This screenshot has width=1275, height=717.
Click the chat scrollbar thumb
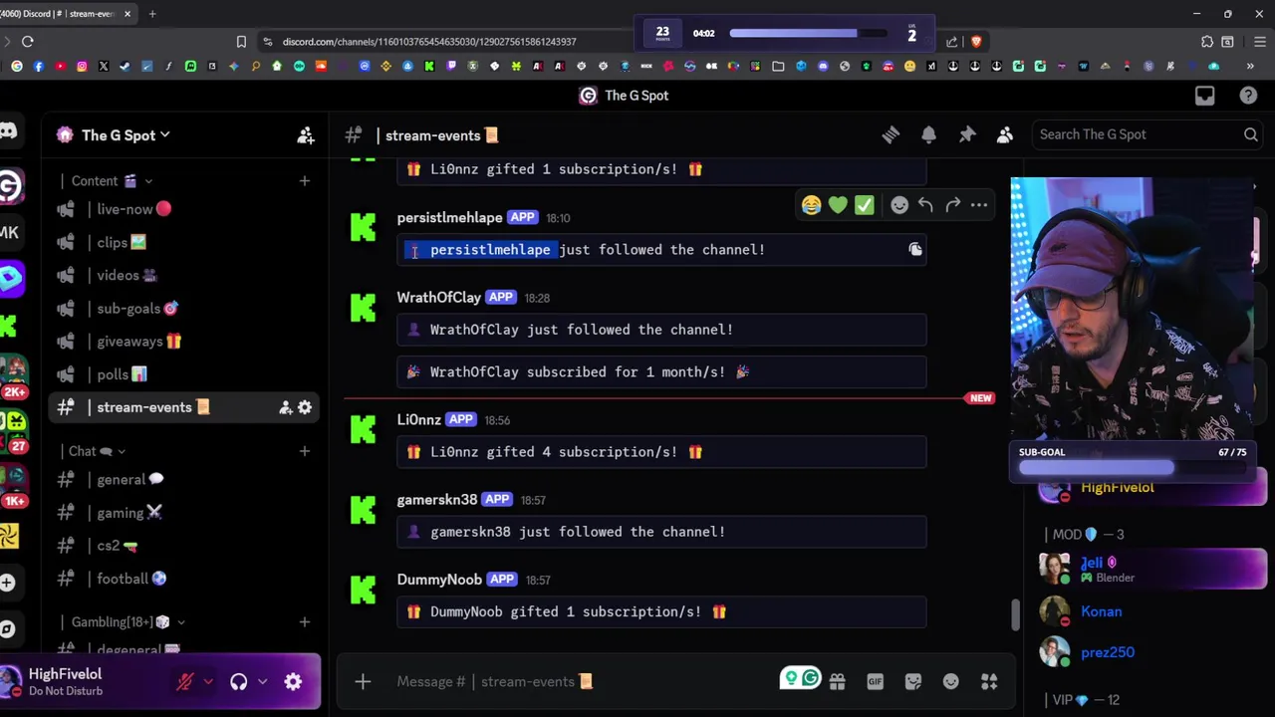point(1015,614)
